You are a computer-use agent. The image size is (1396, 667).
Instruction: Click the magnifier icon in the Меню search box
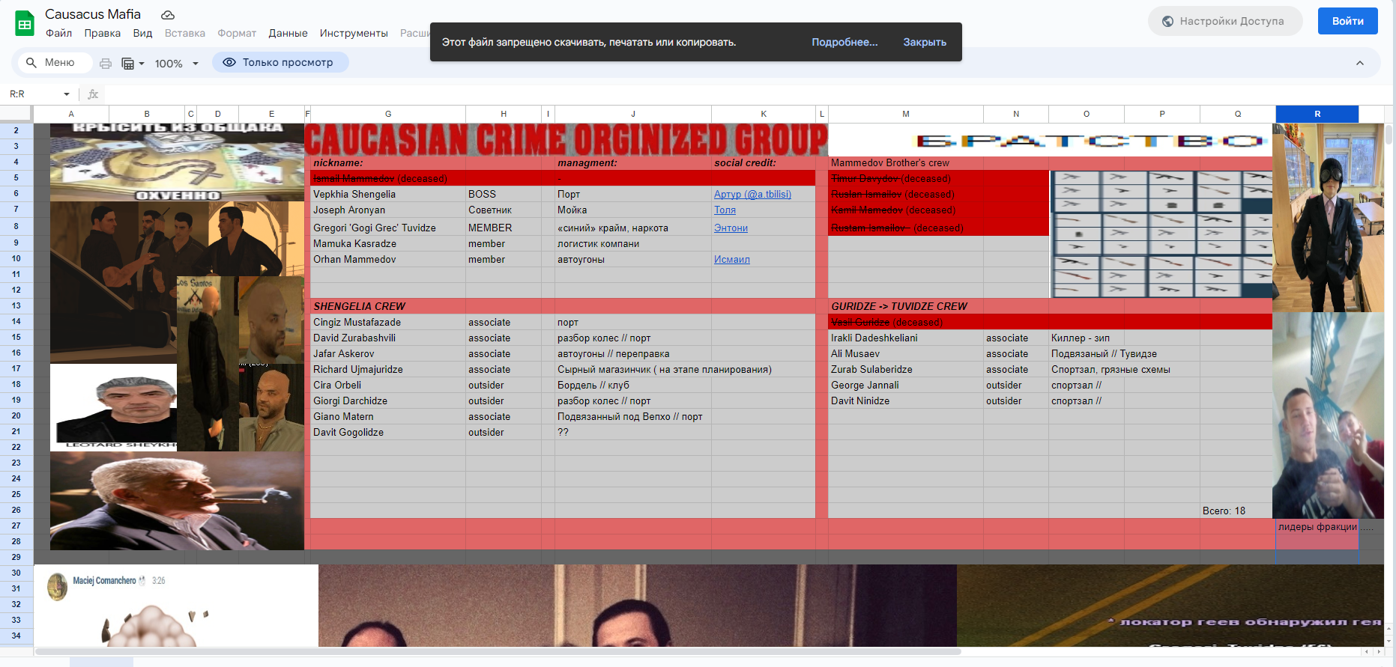(x=31, y=63)
